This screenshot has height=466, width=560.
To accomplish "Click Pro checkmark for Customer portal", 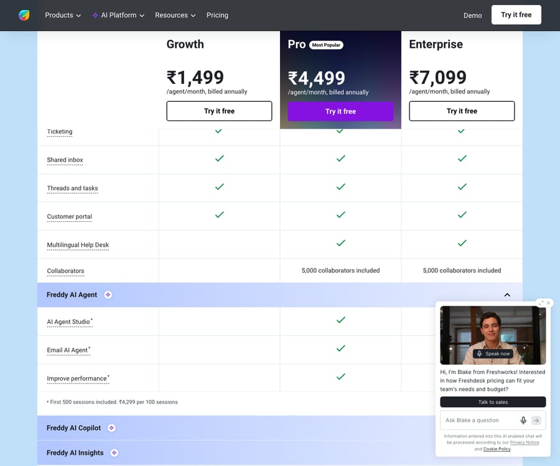I will point(341,214).
